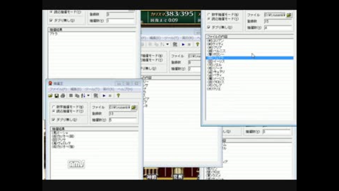Click Print icon in titled 抽選王 window toolbar
Image resolution: width=339 pixels, height=191 pixels.
coord(63,95)
